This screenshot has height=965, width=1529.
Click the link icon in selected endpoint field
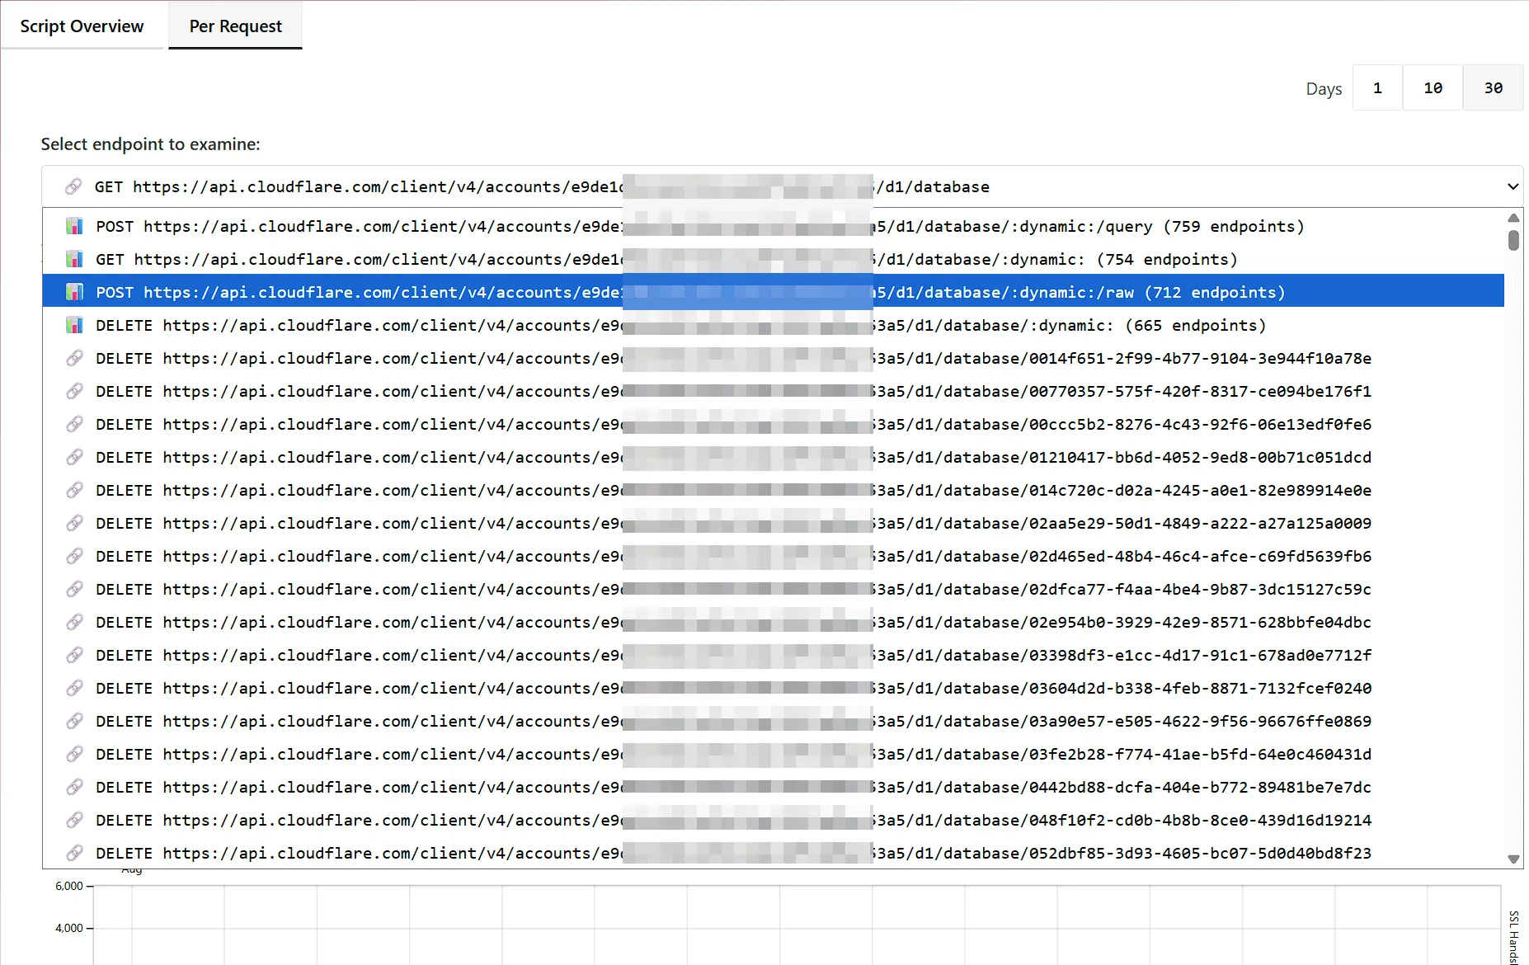[x=73, y=186]
